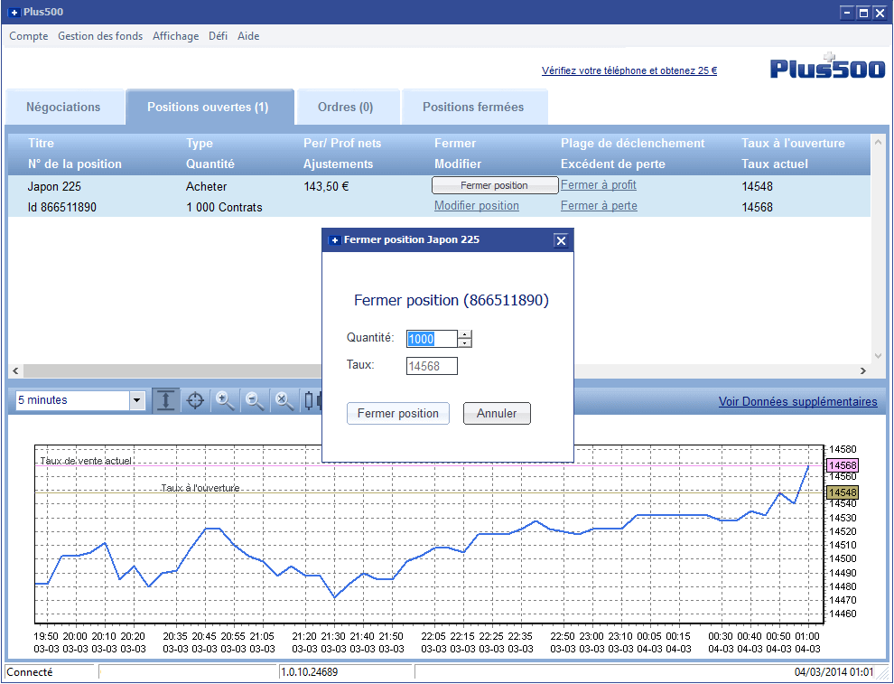
Task: Open the 5 minutes timeframe dropdown
Action: pyautogui.click(x=137, y=400)
